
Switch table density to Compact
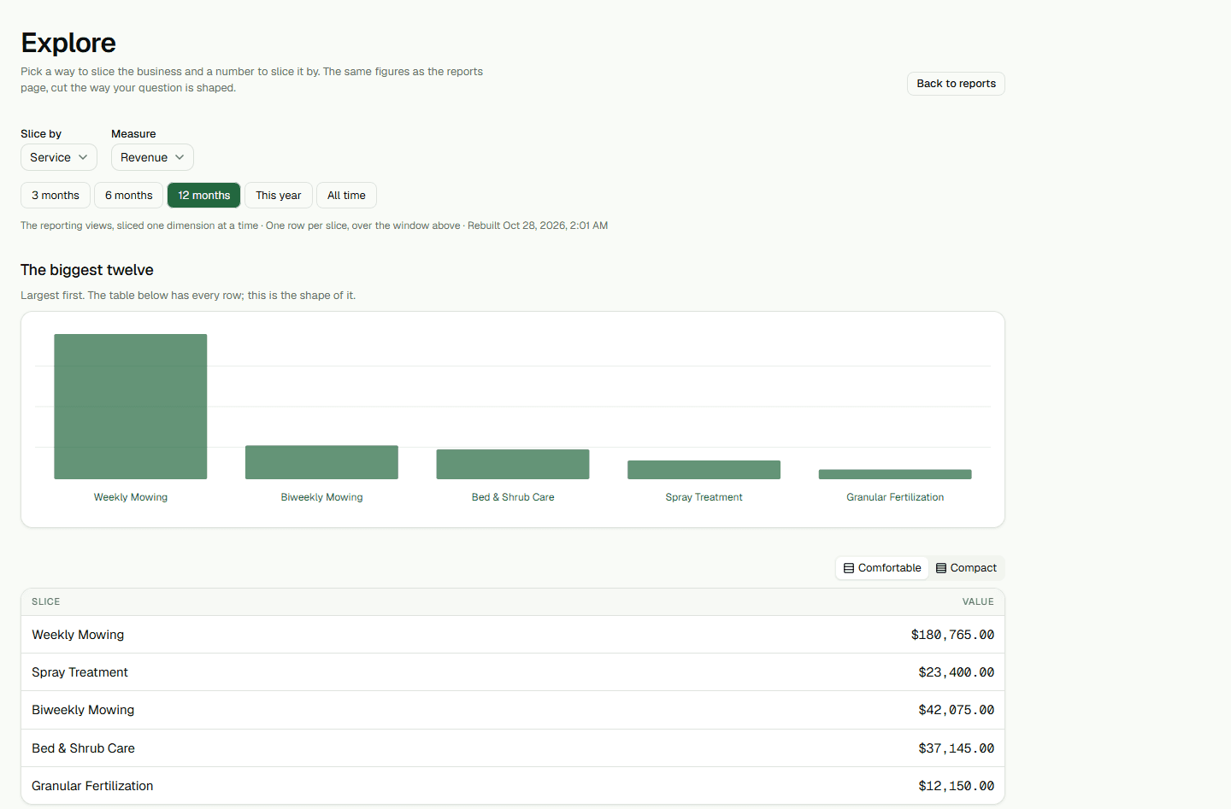coord(966,568)
